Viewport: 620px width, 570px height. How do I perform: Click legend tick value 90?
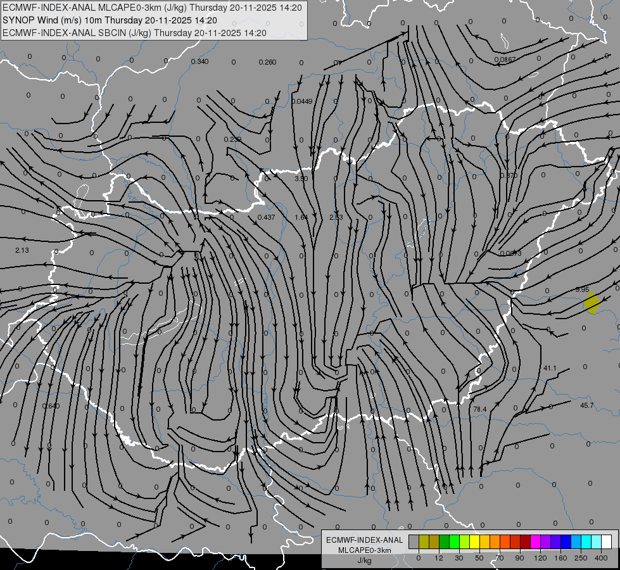tap(519, 558)
